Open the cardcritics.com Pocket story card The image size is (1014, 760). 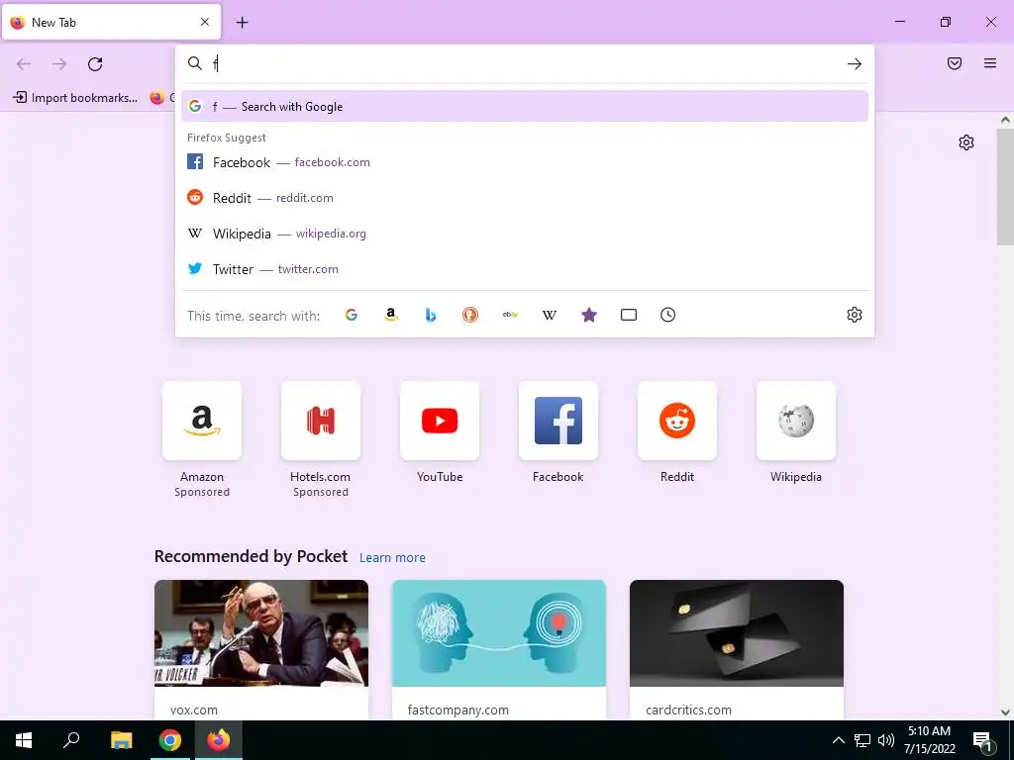737,649
